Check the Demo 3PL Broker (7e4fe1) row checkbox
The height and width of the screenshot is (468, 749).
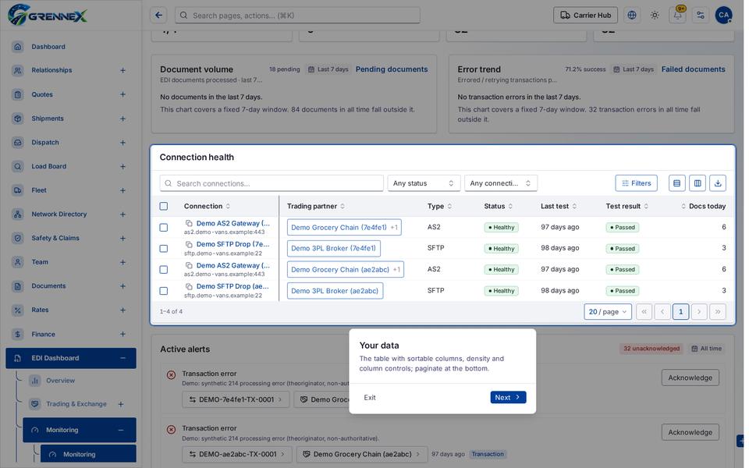(x=163, y=249)
